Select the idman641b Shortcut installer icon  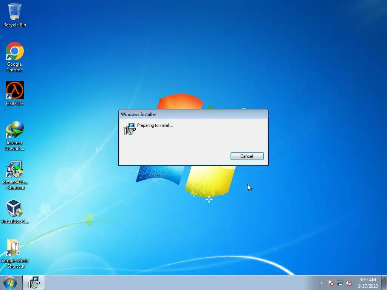(15, 175)
